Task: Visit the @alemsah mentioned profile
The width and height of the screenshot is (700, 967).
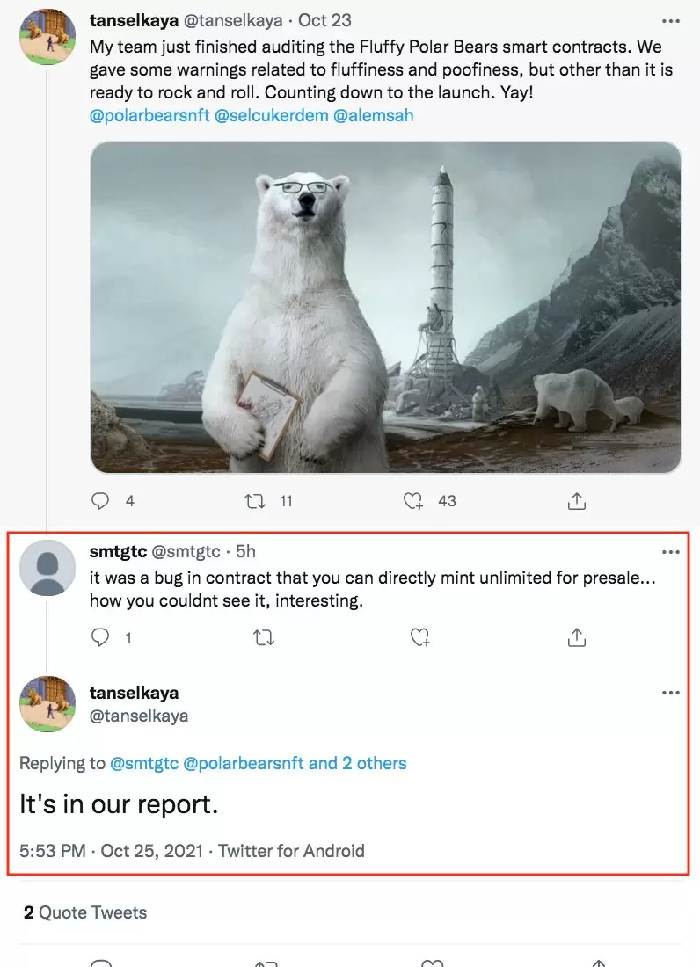Action: point(373,116)
